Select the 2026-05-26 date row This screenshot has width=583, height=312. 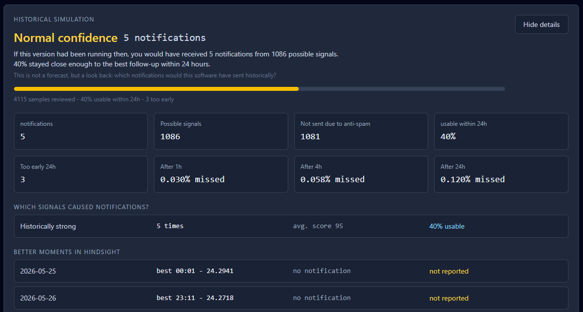click(x=291, y=298)
